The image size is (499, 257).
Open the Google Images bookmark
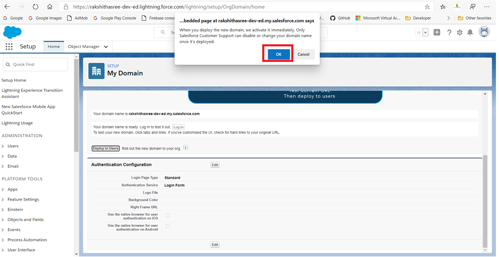45,18
